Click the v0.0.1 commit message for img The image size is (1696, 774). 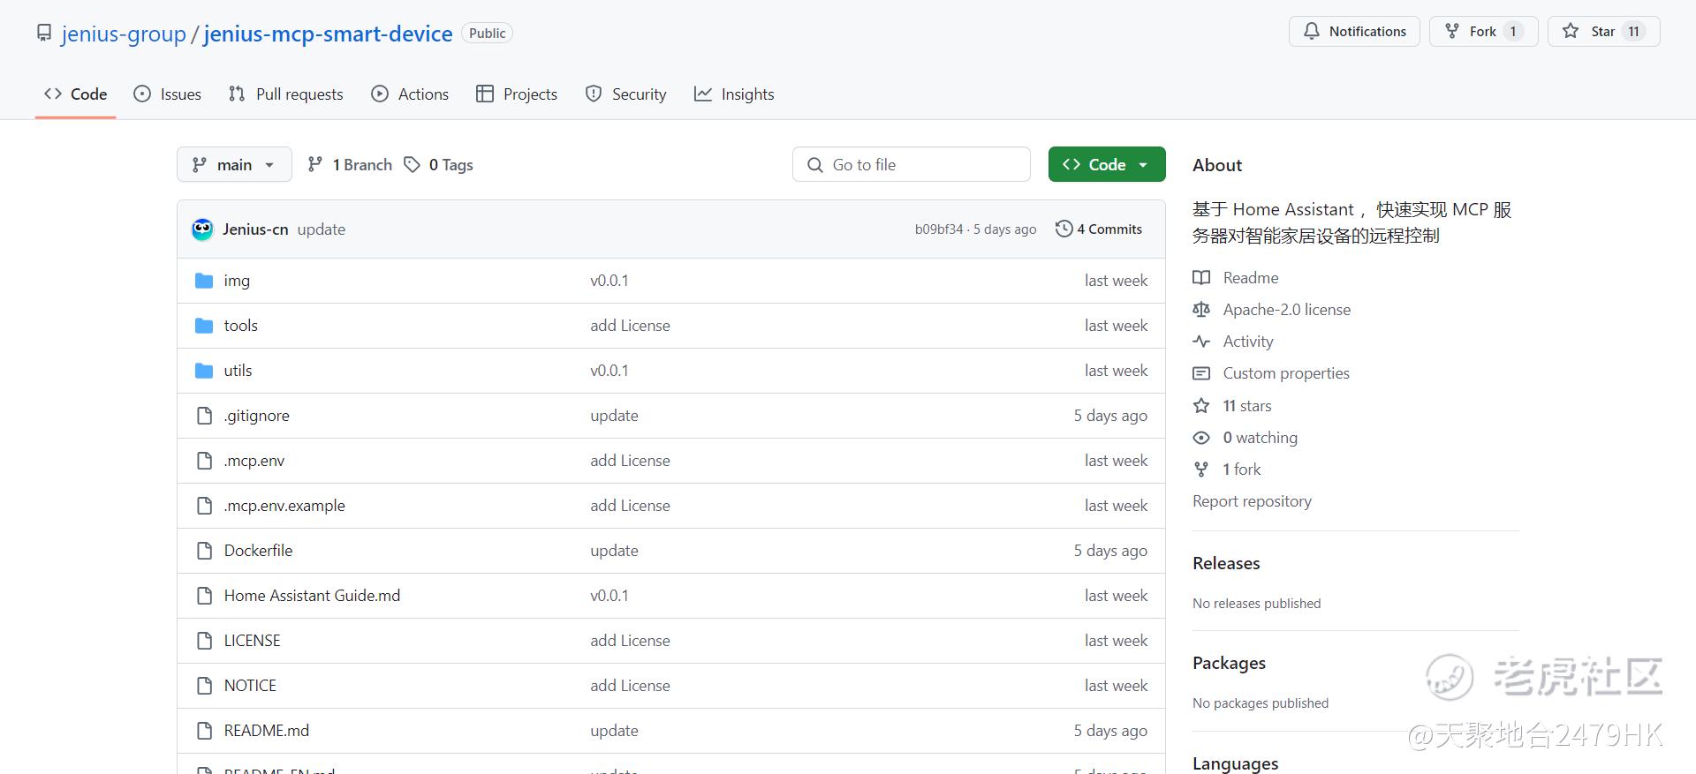coord(609,281)
